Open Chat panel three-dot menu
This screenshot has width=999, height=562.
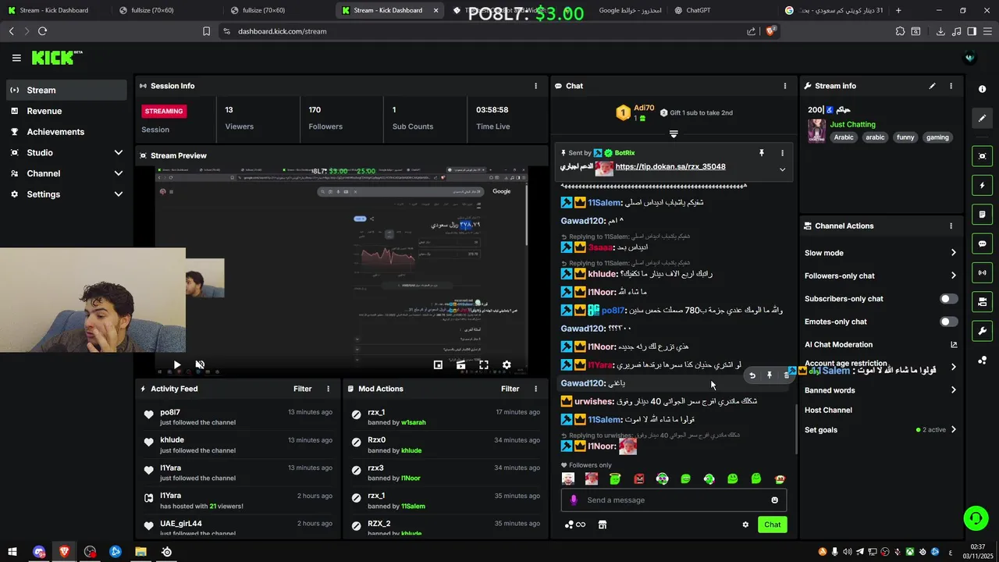coord(785,86)
